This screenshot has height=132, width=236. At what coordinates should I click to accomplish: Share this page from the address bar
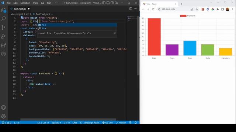192,9
